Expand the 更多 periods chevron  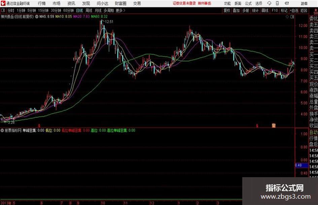(120, 10)
